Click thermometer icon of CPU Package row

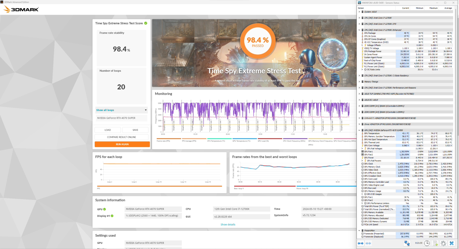[x=363, y=33]
